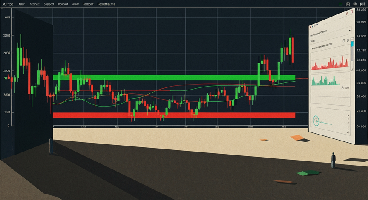The height and width of the screenshot is (200, 368).
Task: Click the '1000' label on left price axis
Action: coord(7,71)
